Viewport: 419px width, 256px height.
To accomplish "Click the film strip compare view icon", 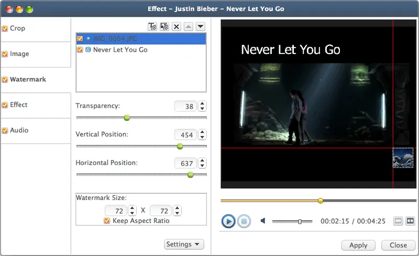I will (x=410, y=221).
